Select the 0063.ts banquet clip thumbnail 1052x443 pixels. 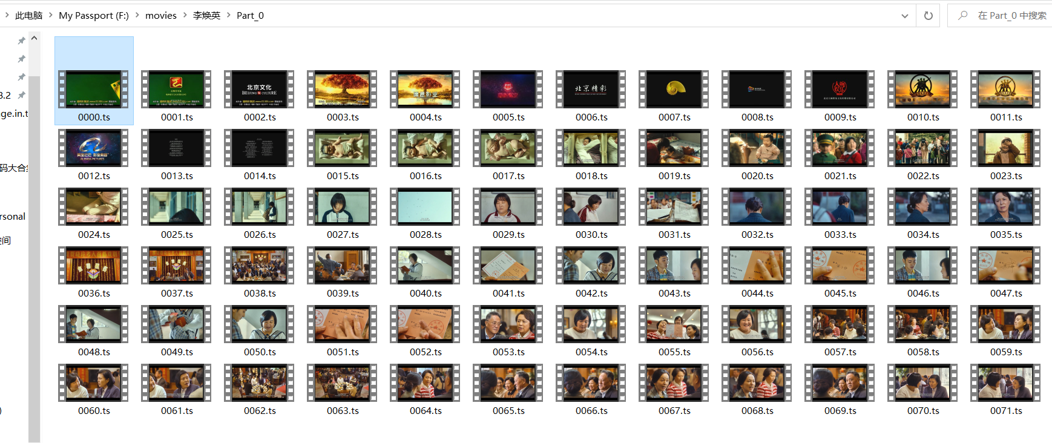point(343,382)
